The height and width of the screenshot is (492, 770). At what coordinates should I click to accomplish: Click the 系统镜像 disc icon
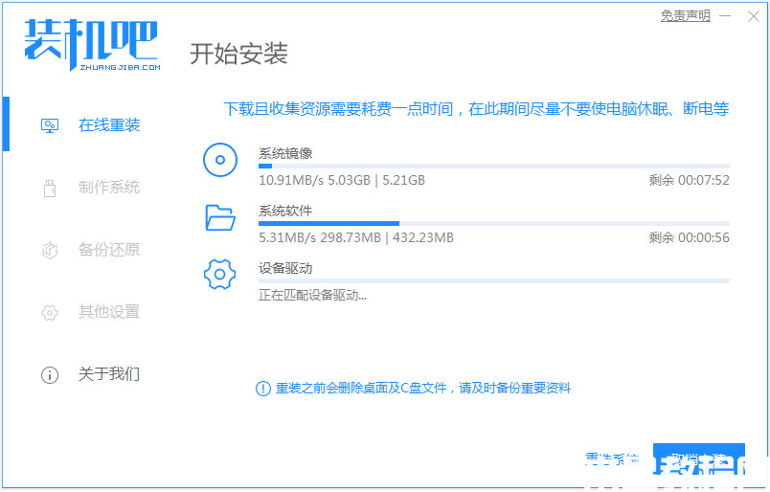(220, 160)
